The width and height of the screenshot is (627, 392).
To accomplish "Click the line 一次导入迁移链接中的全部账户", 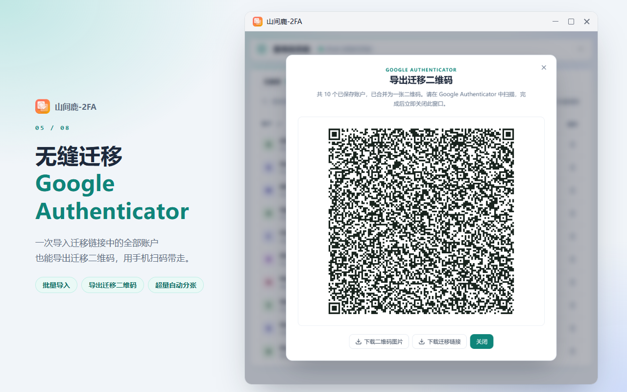I will (x=97, y=243).
